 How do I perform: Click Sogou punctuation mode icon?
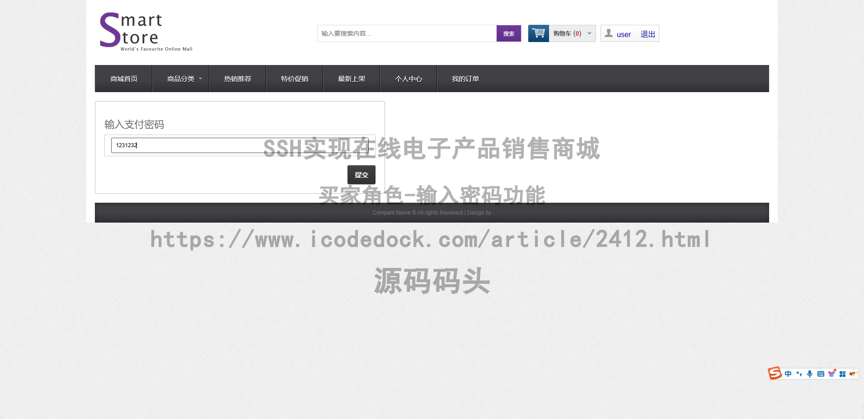(799, 374)
